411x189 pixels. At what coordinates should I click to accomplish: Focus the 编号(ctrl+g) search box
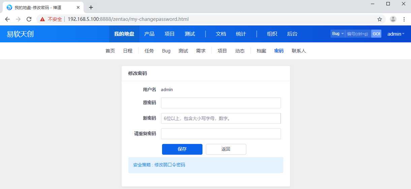(358, 34)
